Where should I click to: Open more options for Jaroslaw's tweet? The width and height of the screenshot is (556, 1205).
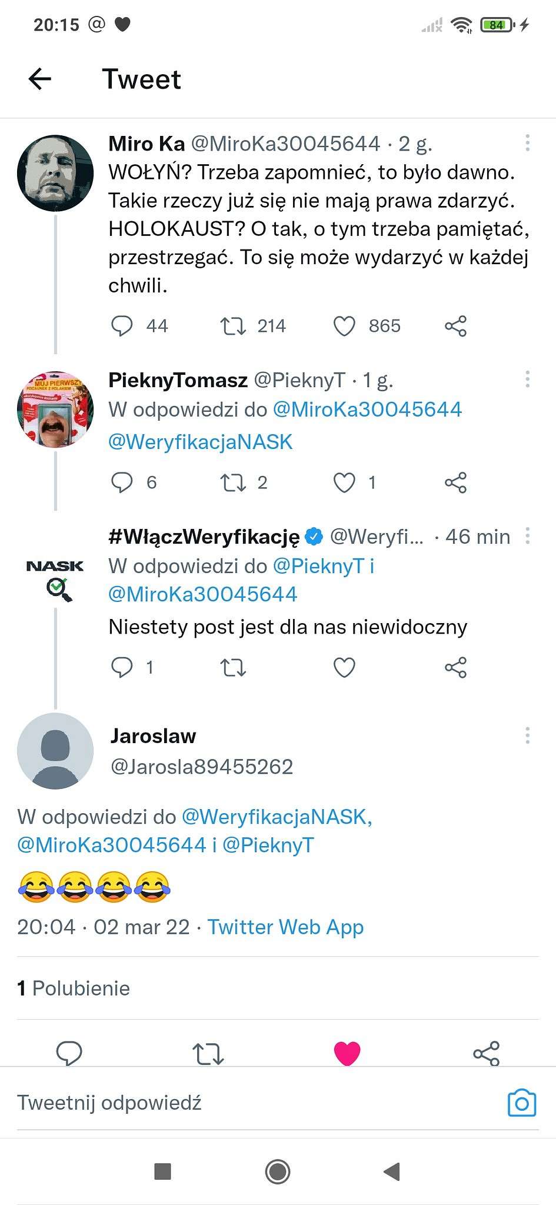click(x=527, y=735)
